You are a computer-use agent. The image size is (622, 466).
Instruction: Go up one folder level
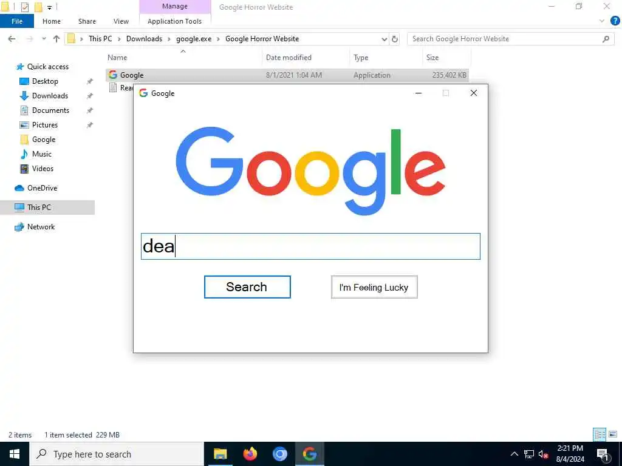coord(56,39)
